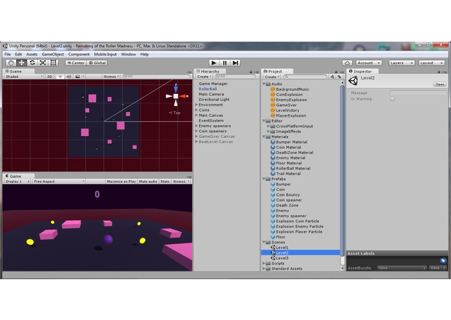Open the Component menu
The height and width of the screenshot is (320, 451).
[x=79, y=54]
